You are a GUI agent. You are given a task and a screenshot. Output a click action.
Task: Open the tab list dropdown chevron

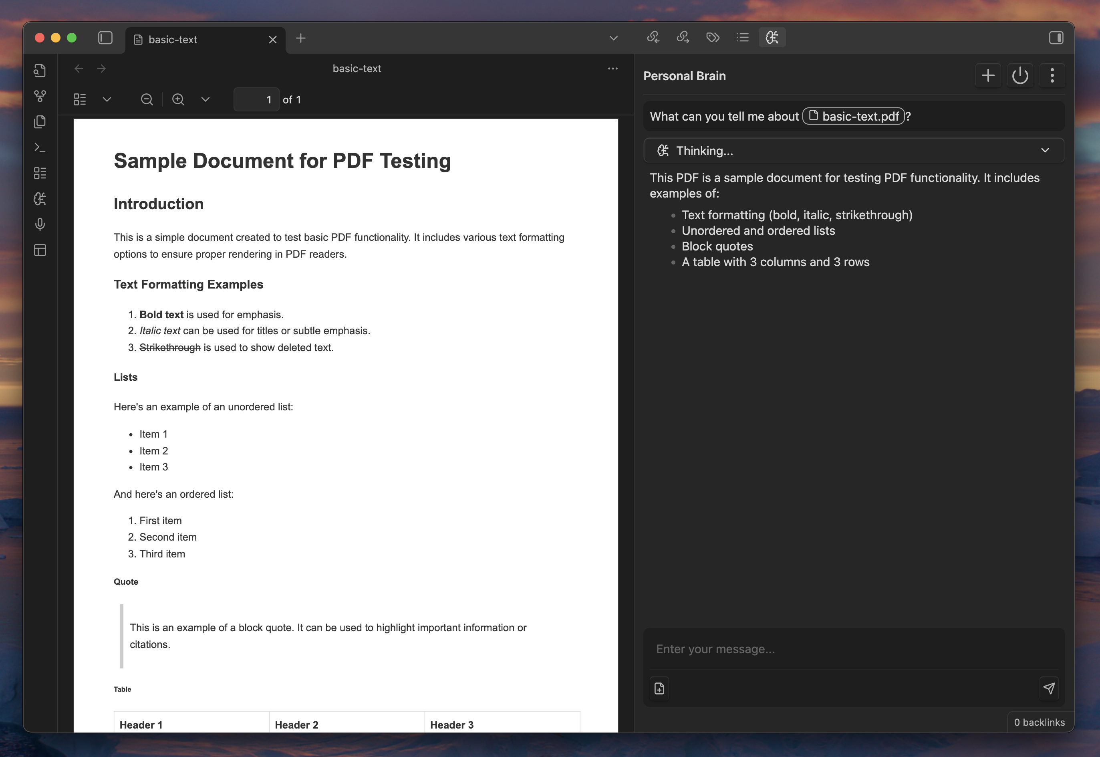(x=614, y=38)
